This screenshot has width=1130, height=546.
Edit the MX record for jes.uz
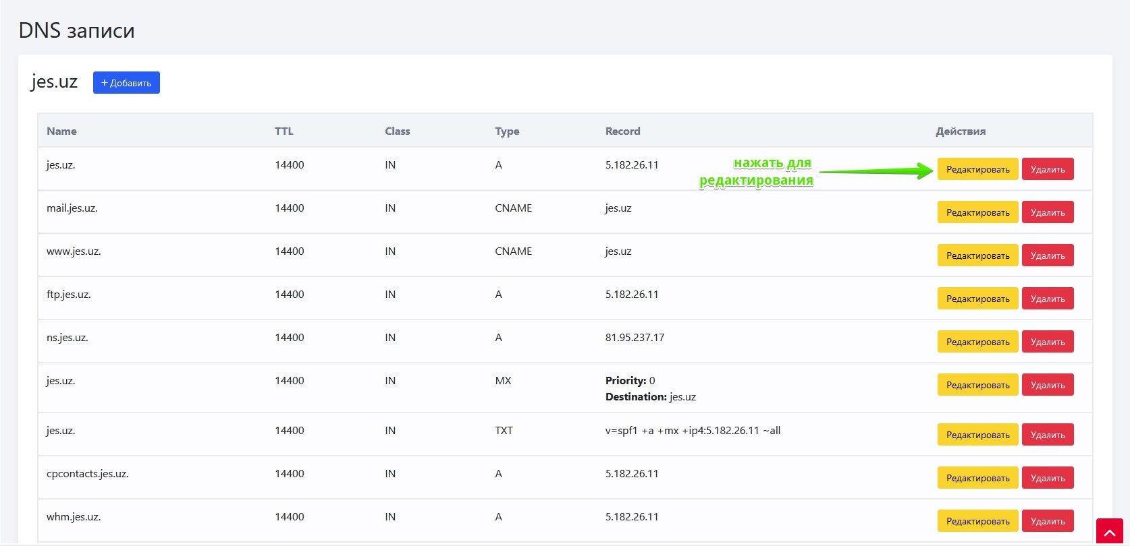[x=977, y=385]
